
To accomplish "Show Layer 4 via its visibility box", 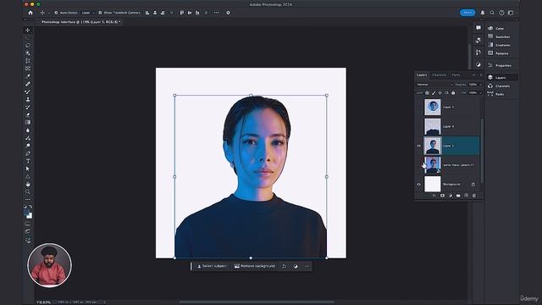I will coord(418,126).
